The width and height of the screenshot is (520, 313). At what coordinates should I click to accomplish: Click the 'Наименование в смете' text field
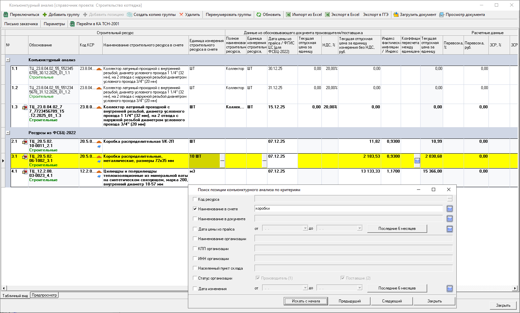point(348,209)
